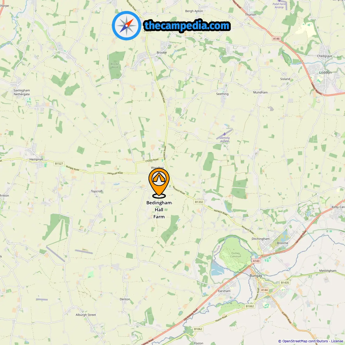Click the Brooke village label
Image resolution: width=345 pixels, height=345 pixels.
162,53
